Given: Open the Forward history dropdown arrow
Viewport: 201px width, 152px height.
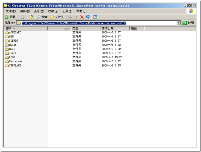Looking at the screenshot, I should coord(27,17).
